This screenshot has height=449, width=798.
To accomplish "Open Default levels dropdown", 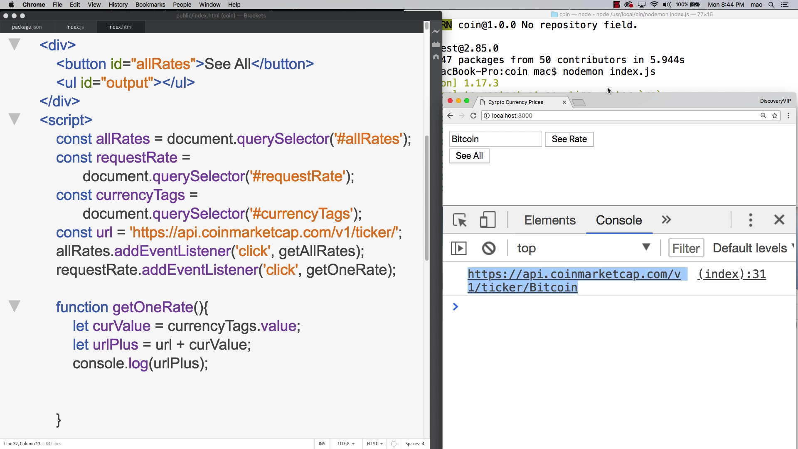I will (753, 248).
